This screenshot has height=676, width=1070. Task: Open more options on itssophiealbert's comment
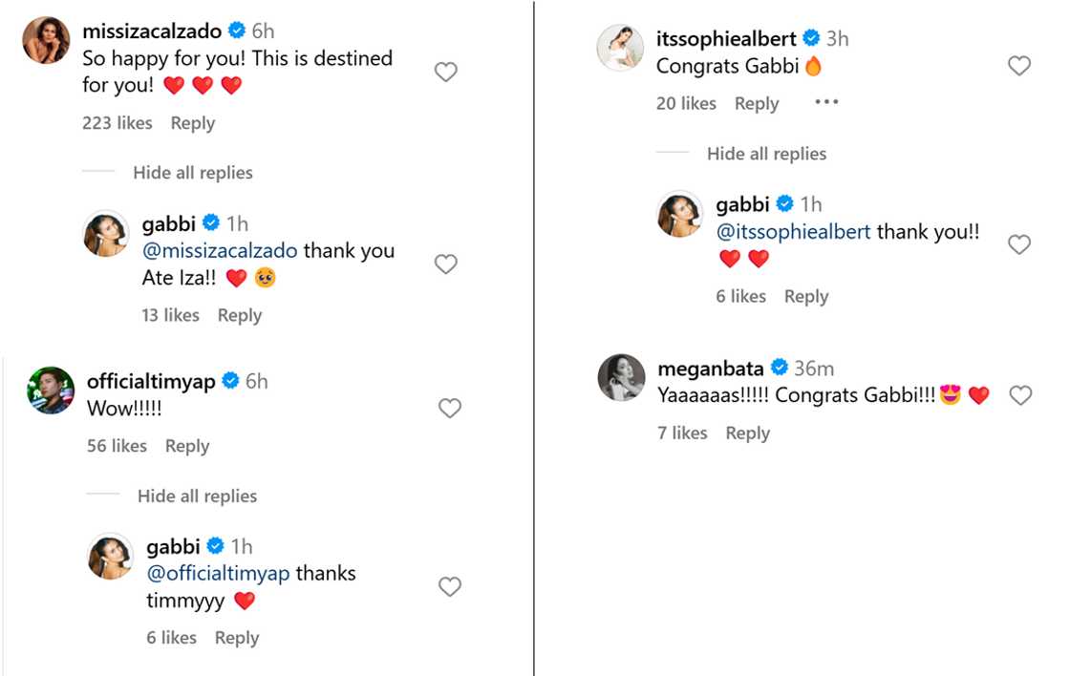[826, 103]
